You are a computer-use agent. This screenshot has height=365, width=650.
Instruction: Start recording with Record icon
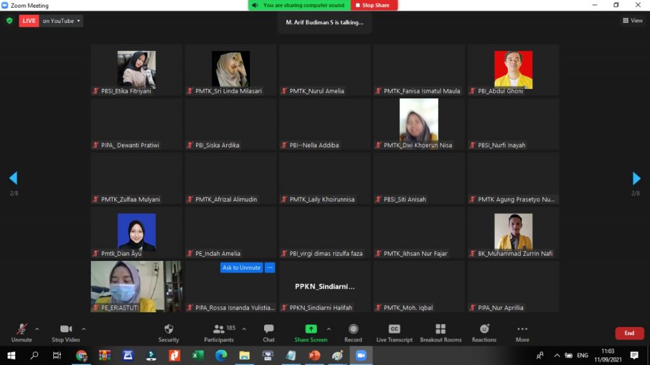click(353, 329)
